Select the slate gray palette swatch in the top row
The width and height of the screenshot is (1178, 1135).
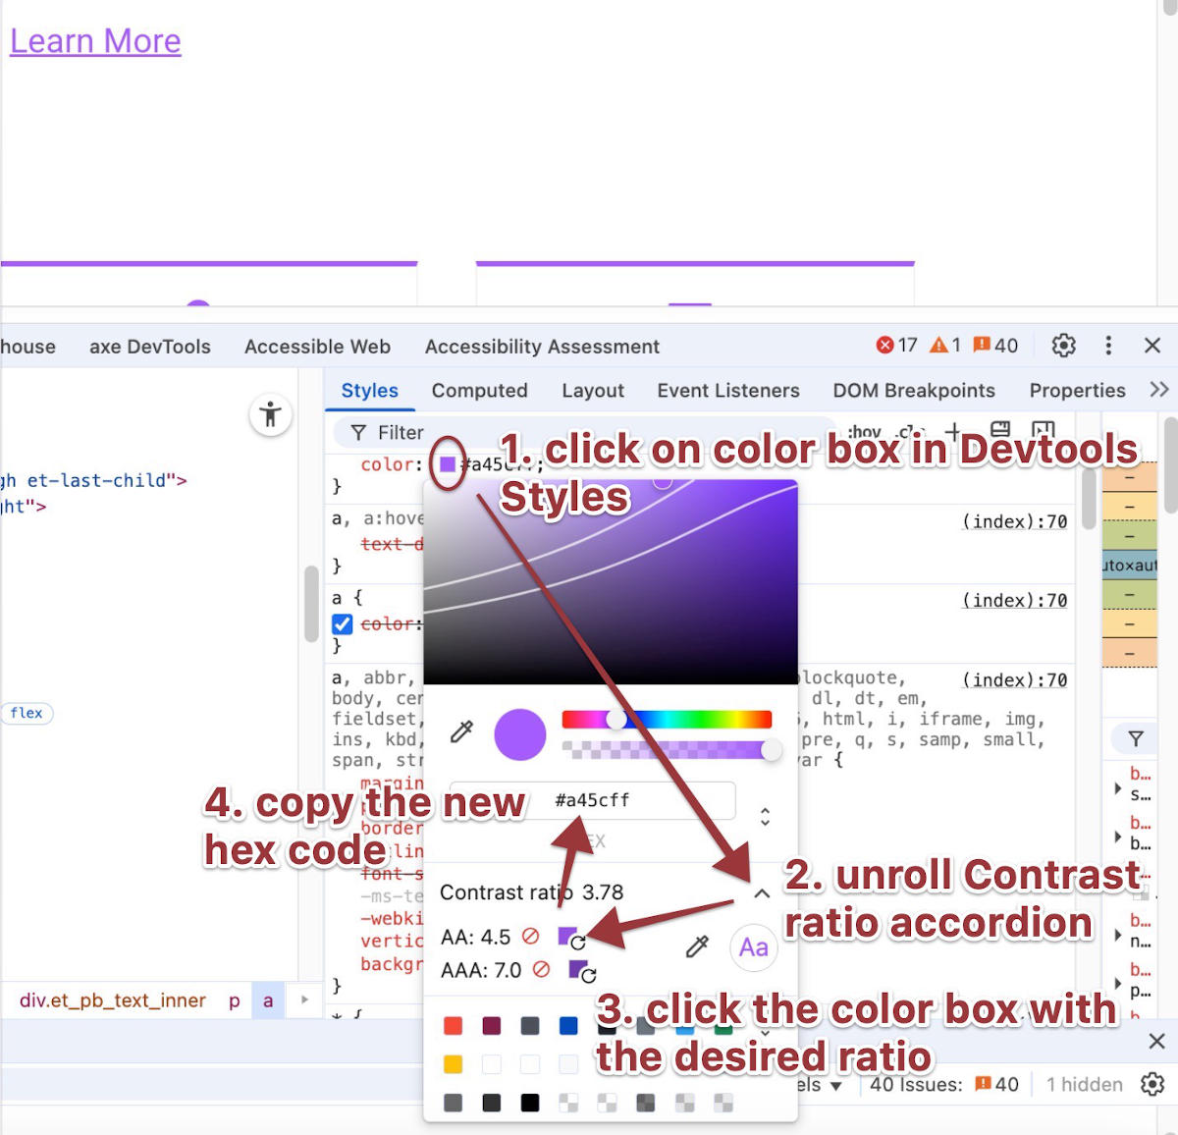click(530, 1026)
